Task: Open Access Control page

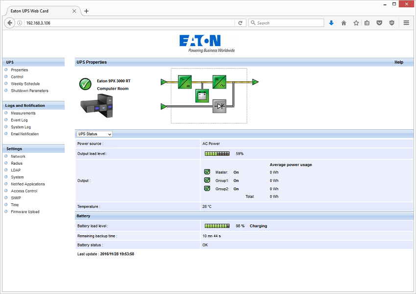Action: [24, 191]
